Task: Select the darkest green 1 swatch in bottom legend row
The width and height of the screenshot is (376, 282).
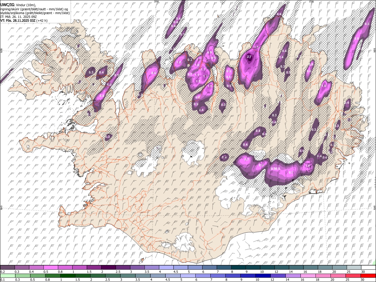Action: (68, 276)
